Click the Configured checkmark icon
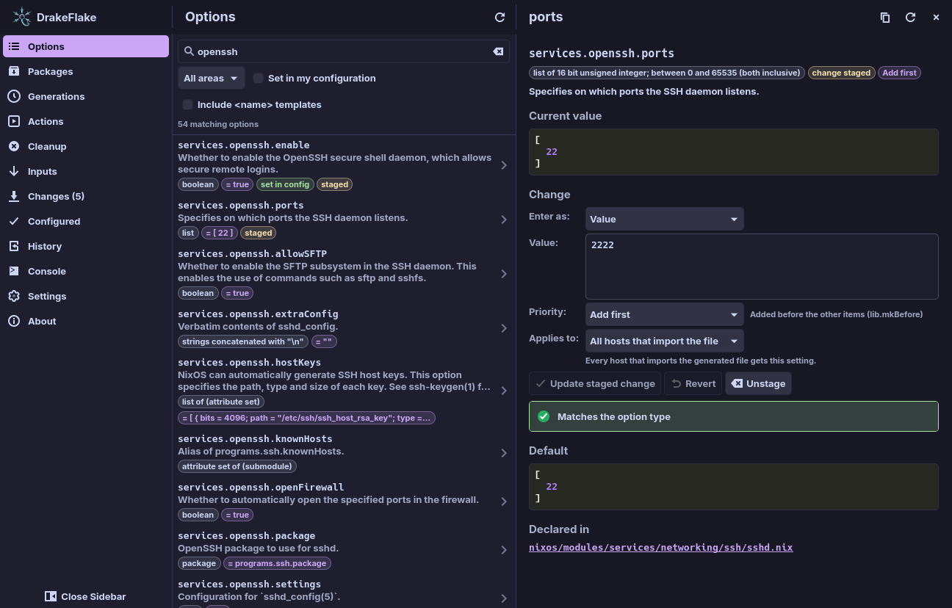Screen dimensions: 952x608 point(14,221)
